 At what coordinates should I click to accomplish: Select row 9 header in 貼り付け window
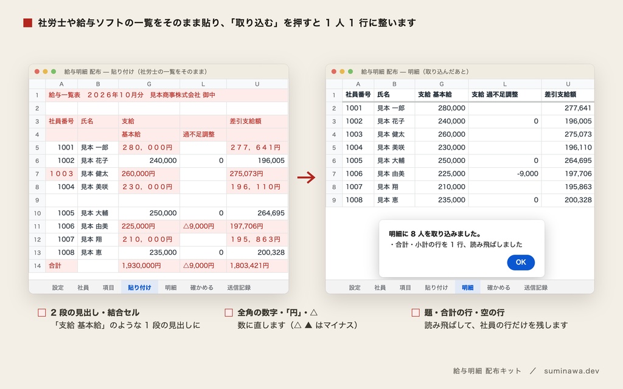click(x=37, y=200)
